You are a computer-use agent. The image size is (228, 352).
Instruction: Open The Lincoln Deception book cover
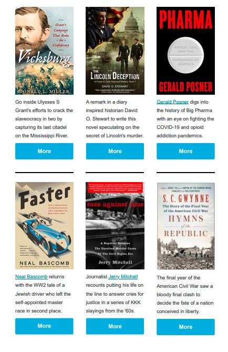115,51
